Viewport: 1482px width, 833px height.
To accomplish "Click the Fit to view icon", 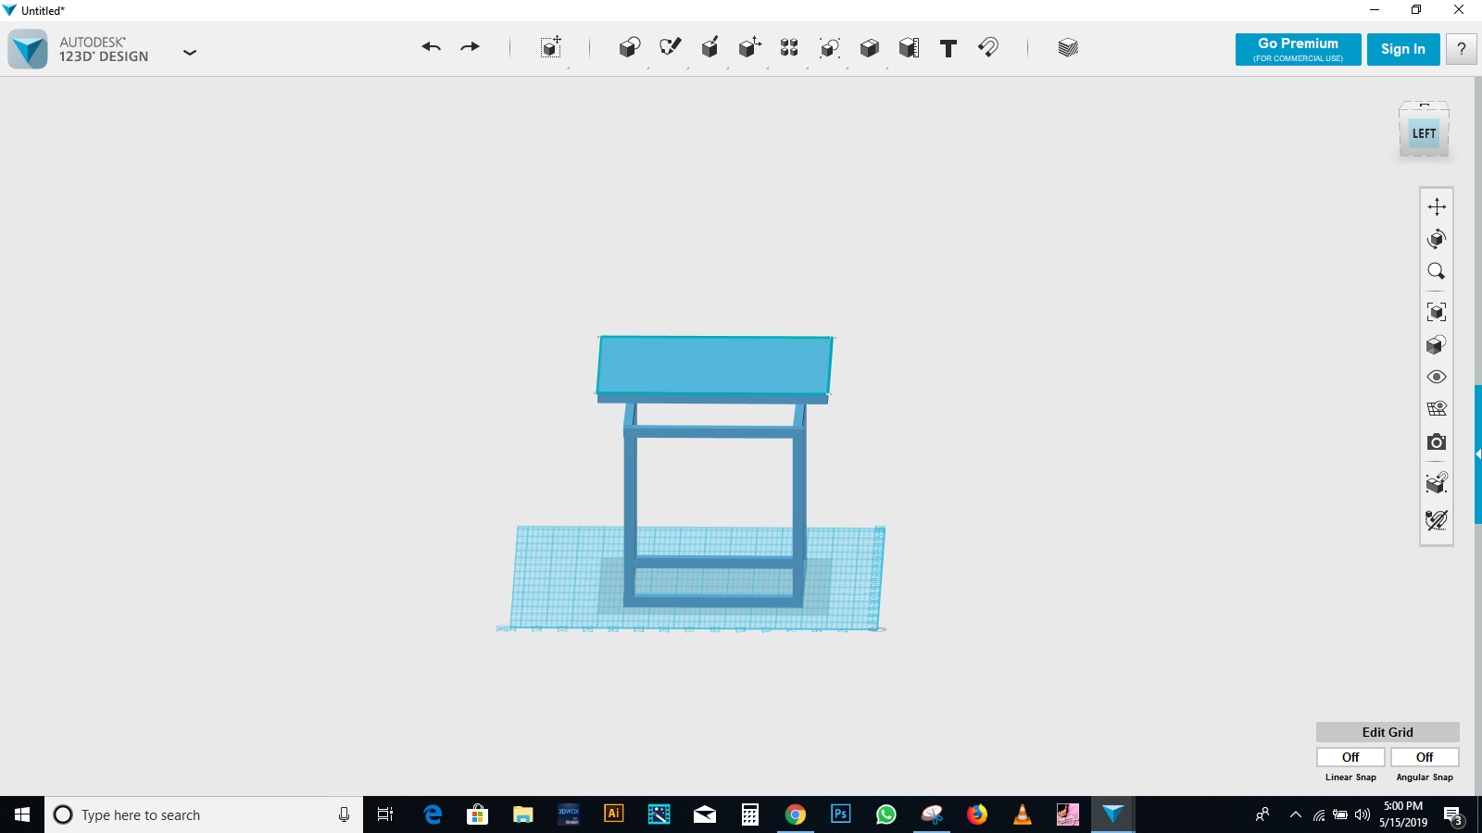I will pos(1437,312).
